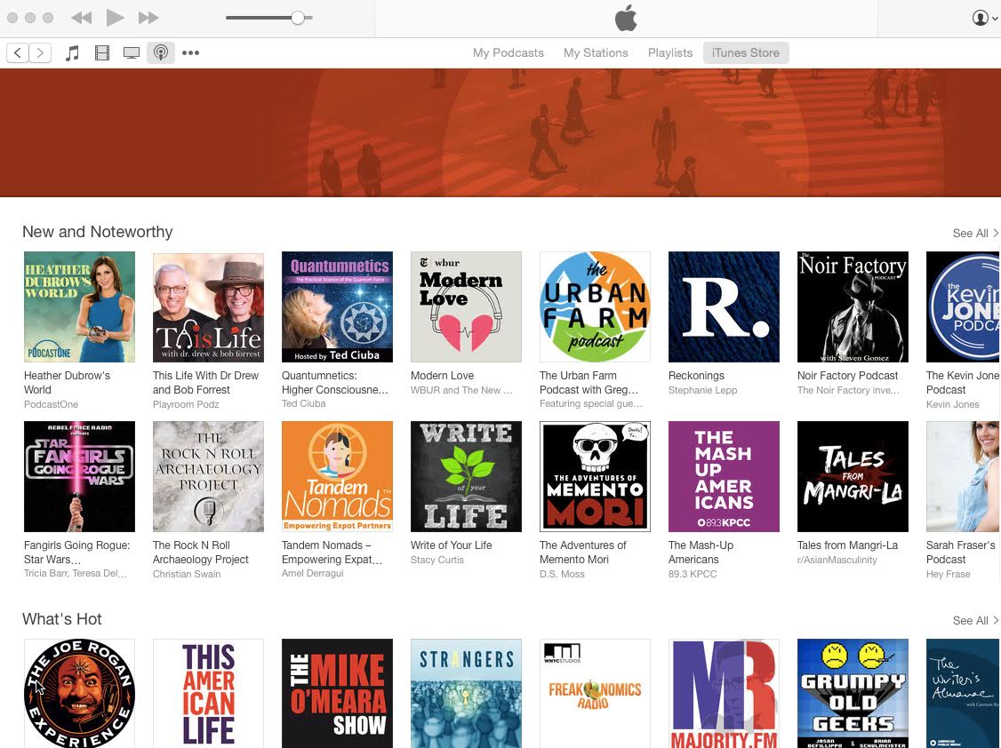Select the Podcasts library icon
This screenshot has height=748, width=1001.
click(x=161, y=53)
